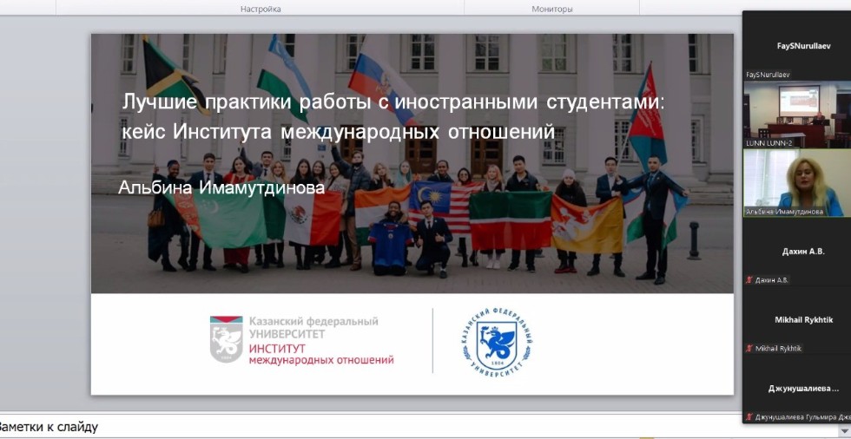Select Mikhail Rykhtik participant tile
This screenshot has width=851, height=439.
(x=796, y=320)
